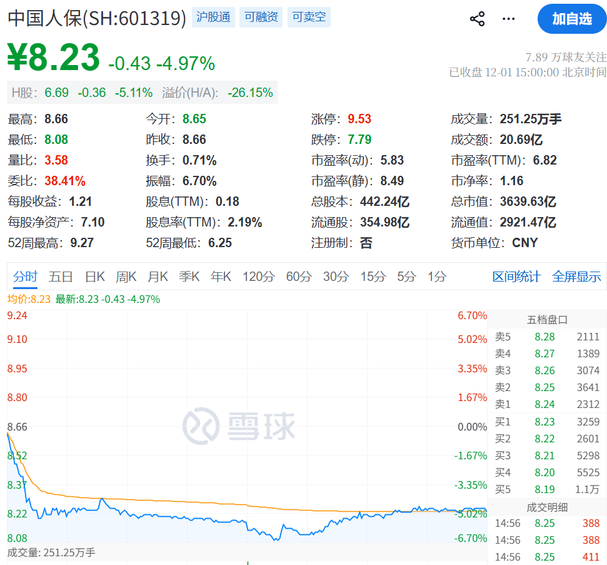This screenshot has height=565, width=607.
Task: Click the 可融资 badge
Action: pyautogui.click(x=261, y=18)
